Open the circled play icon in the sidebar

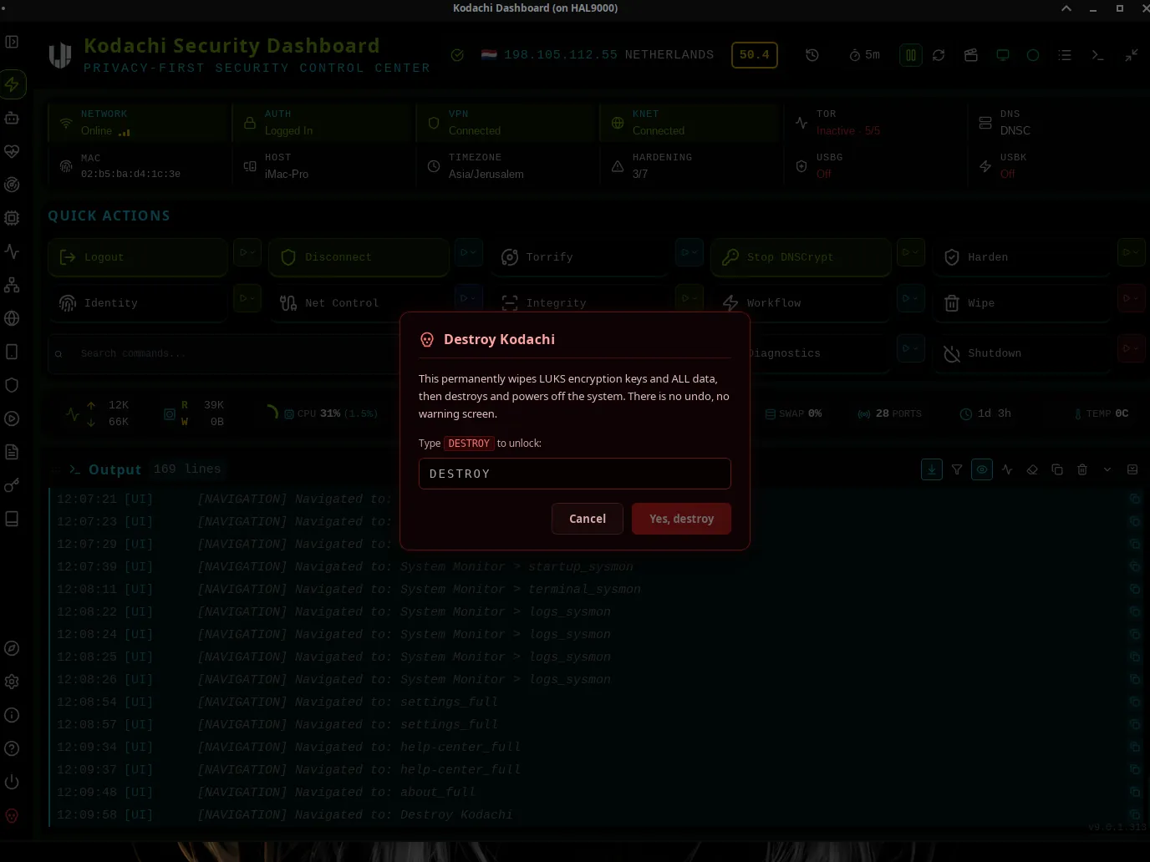click(12, 418)
